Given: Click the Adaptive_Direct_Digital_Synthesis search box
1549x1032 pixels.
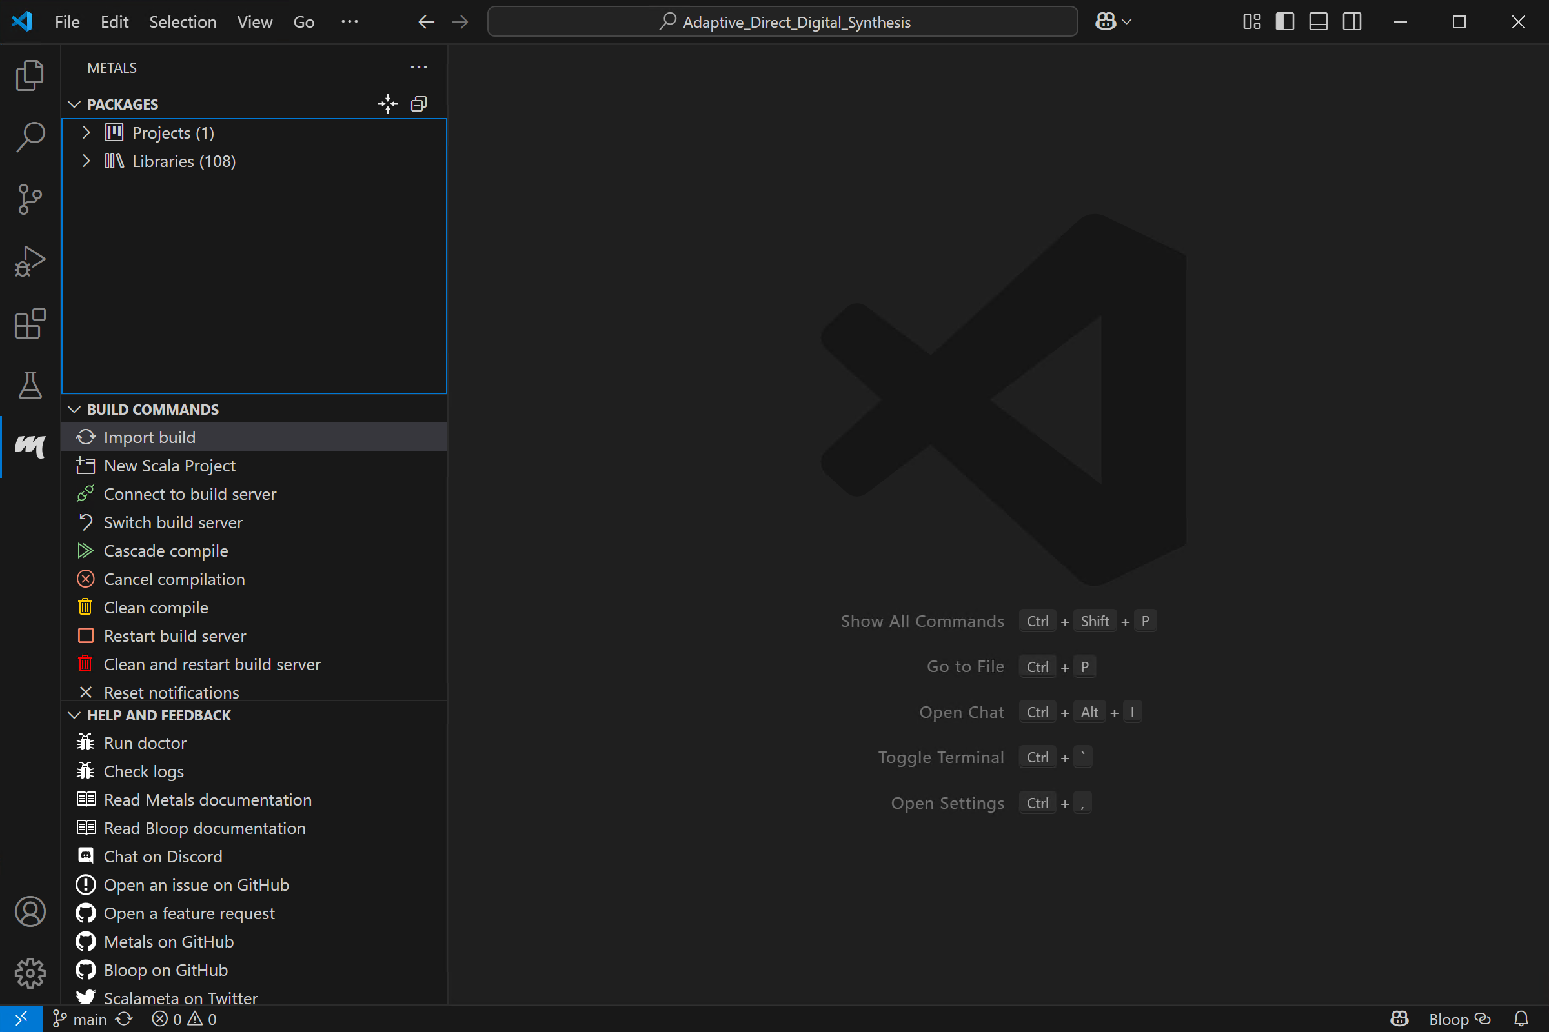Looking at the screenshot, I should tap(782, 22).
